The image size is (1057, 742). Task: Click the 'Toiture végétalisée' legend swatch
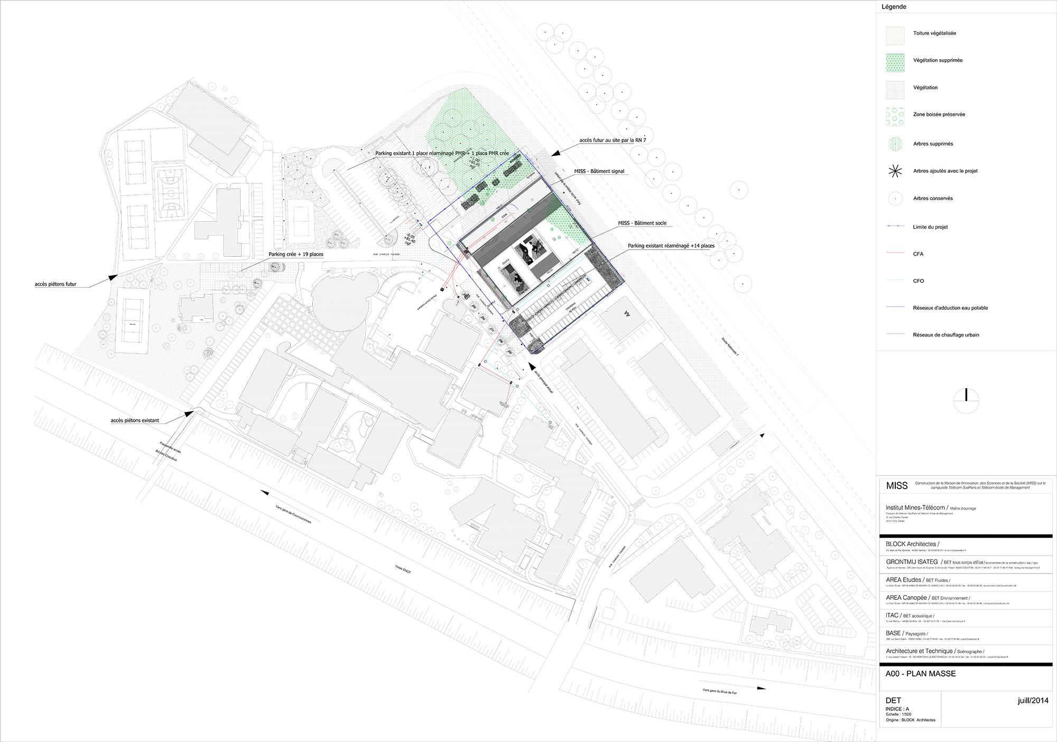click(895, 35)
